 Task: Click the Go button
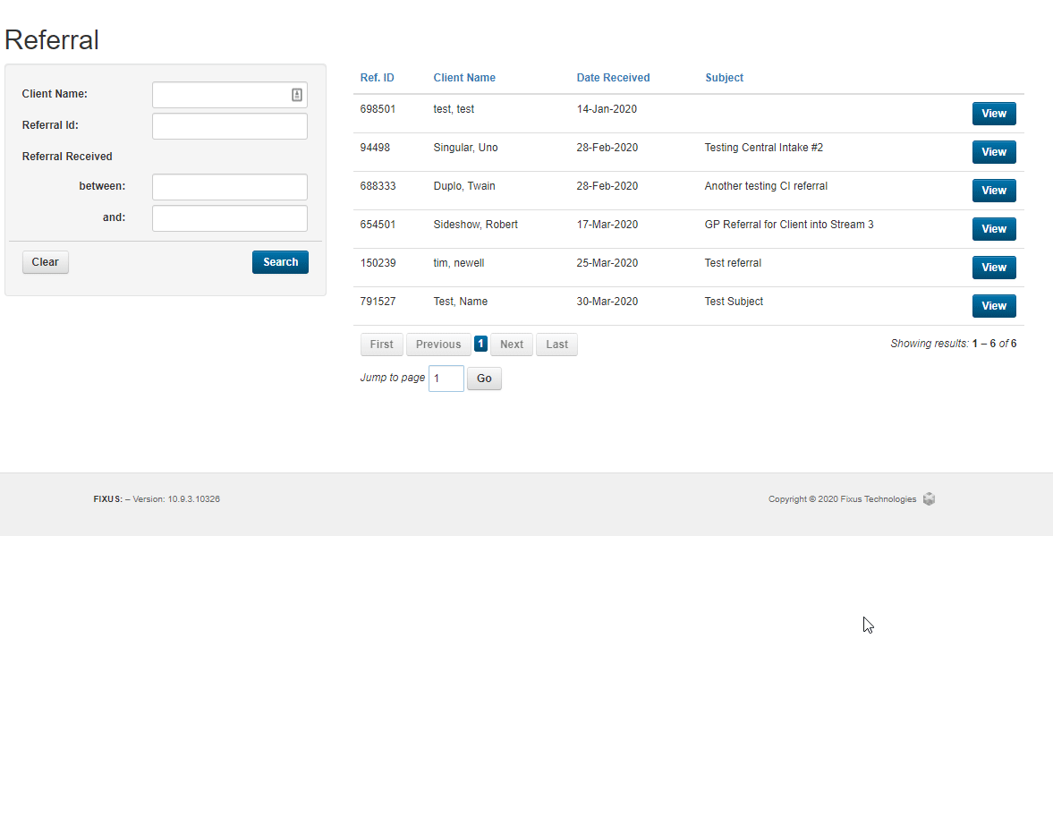[x=484, y=378]
